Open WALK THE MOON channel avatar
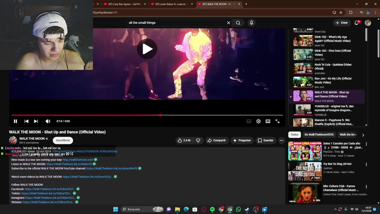Screen dimensions: 380x214 tap(13, 140)
